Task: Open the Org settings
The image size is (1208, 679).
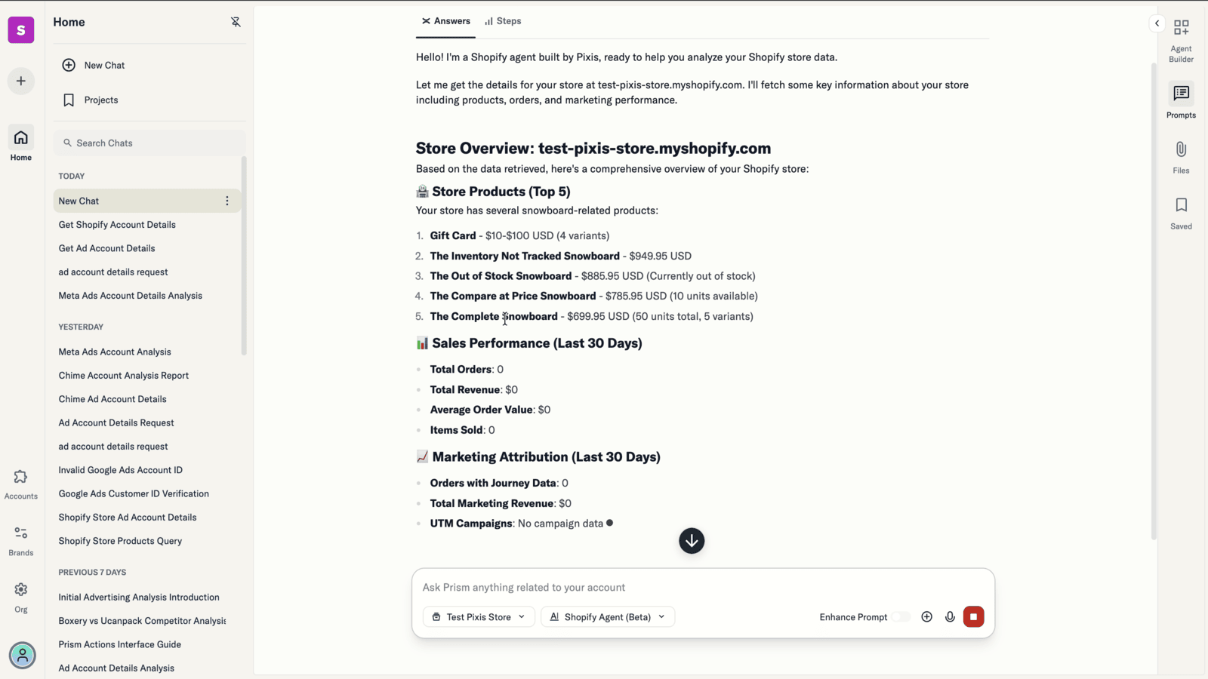Action: pos(20,595)
